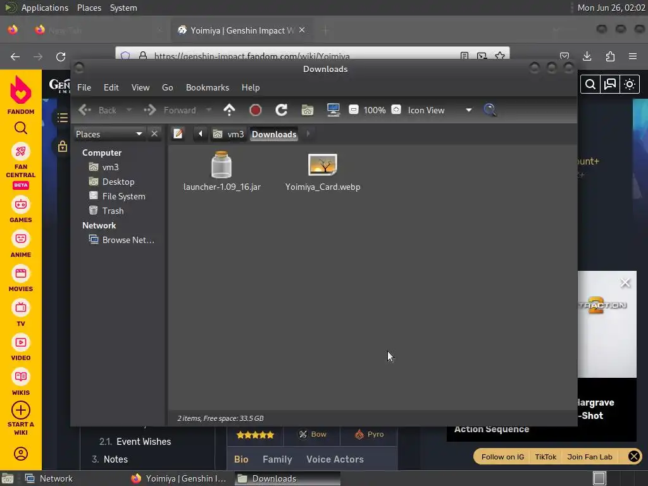Select vm3 in the Places sidebar
The height and width of the screenshot is (486, 648).
(104, 167)
